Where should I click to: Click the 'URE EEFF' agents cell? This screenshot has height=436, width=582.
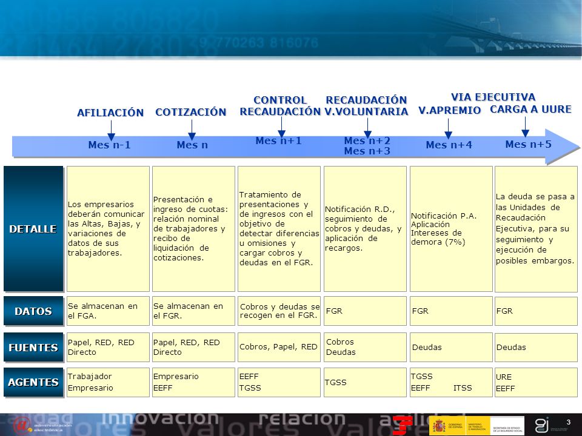point(537,382)
